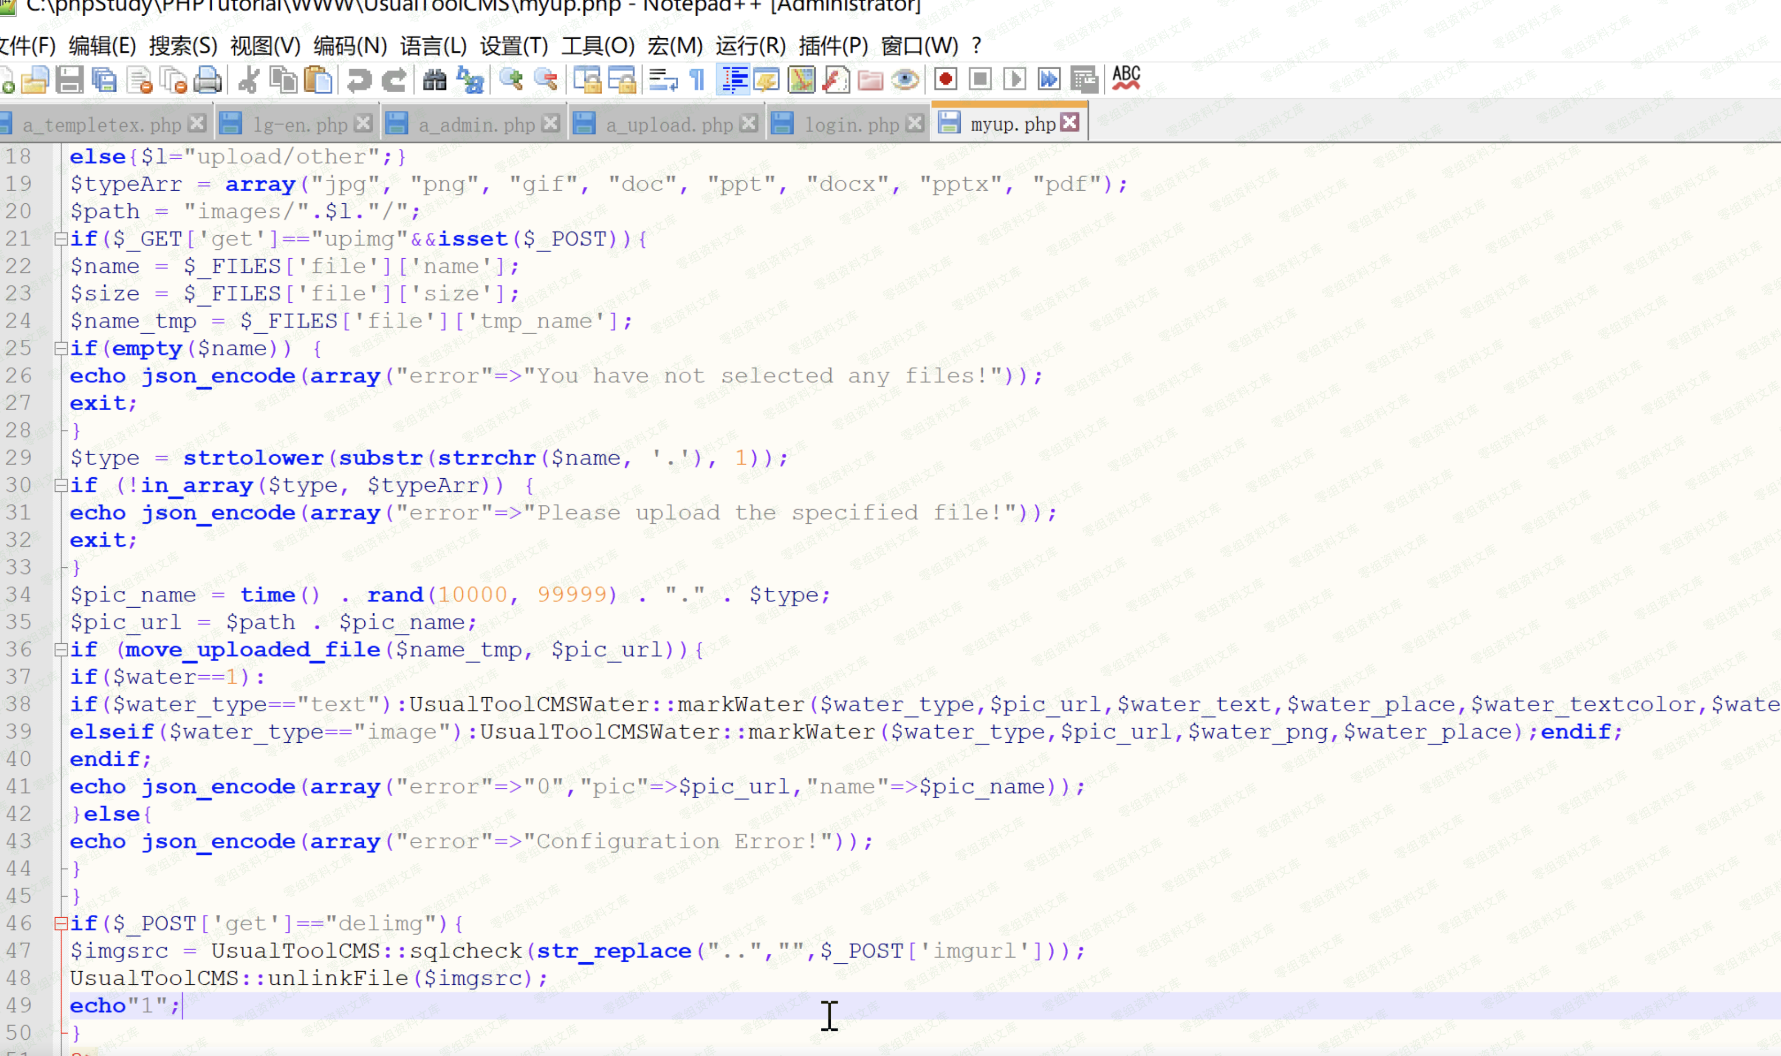Click the Zoom In magnifier icon
This screenshot has height=1056, width=1781.
click(511, 80)
